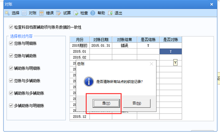Viewport: 220px width, 135px height.
Task: Uncheck 总账与辅助账 checkbox
Action: [x=11, y=56]
